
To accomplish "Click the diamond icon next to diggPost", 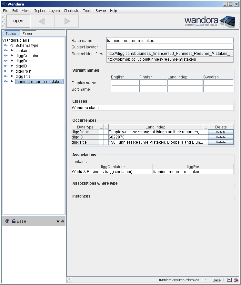I will click(12, 71).
